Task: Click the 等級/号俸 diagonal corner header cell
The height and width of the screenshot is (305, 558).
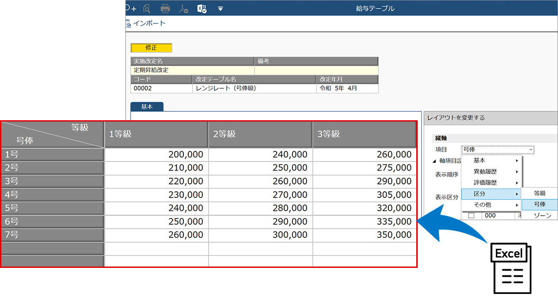Action: click(x=52, y=134)
